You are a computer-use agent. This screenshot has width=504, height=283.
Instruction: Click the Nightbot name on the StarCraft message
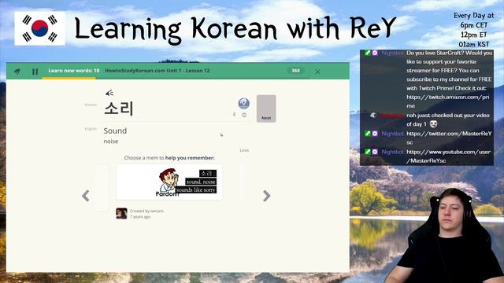tap(392, 53)
